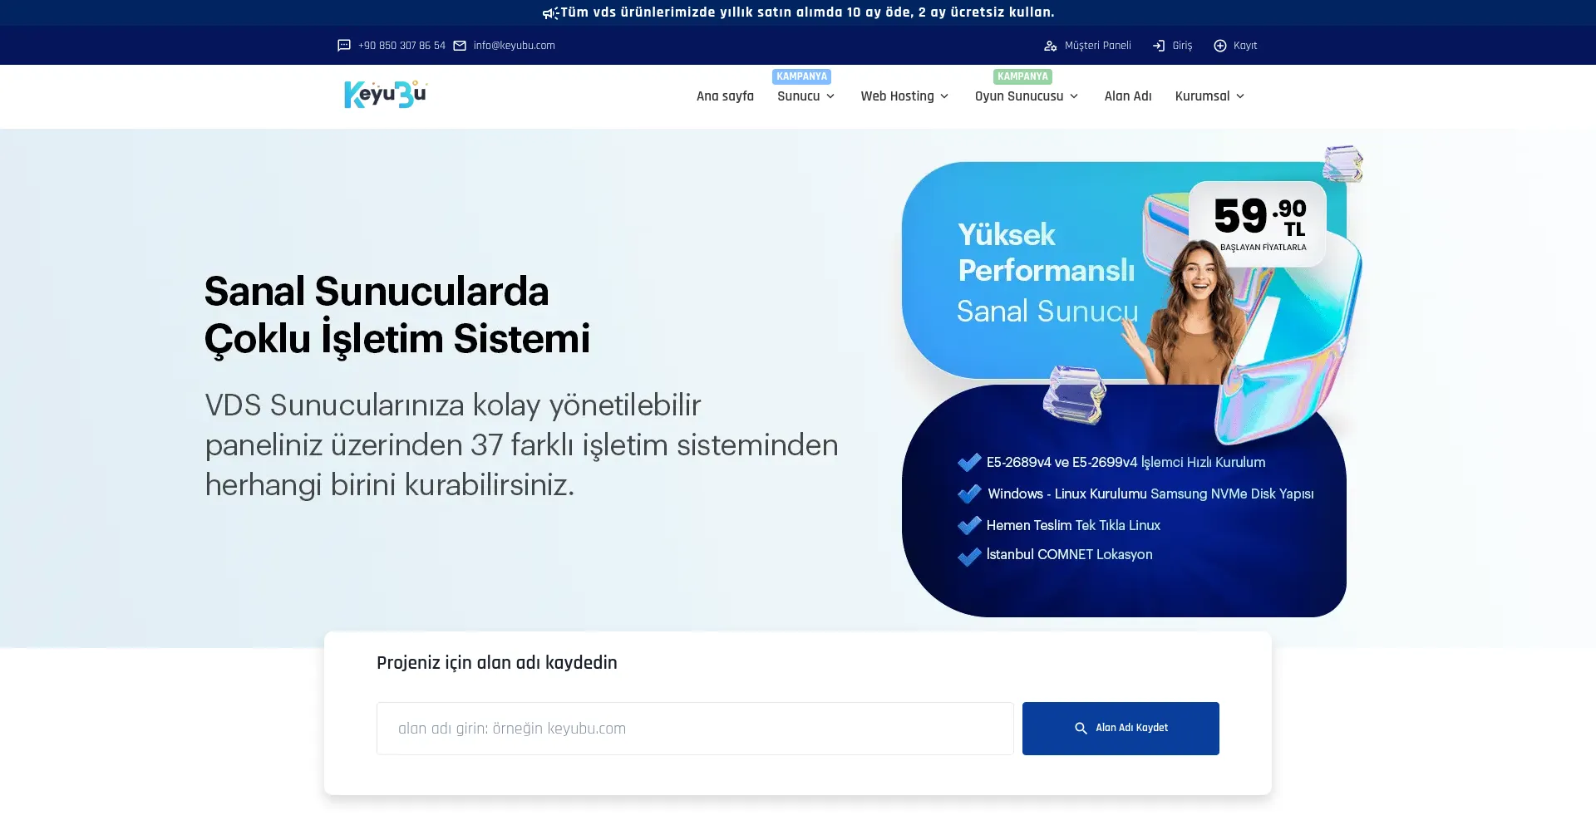This screenshot has width=1596, height=825.
Task: Click the blue KAMPANYA badge above Sunucu
Action: (801, 76)
